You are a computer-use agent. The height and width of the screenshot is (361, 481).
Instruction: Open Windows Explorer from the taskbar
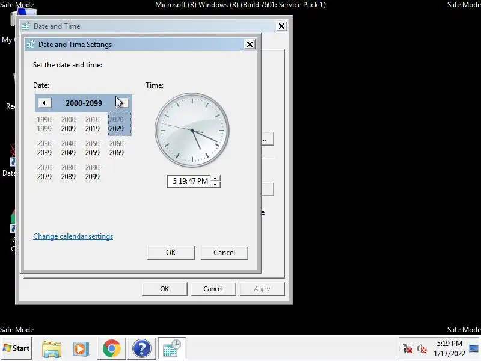pos(52,349)
